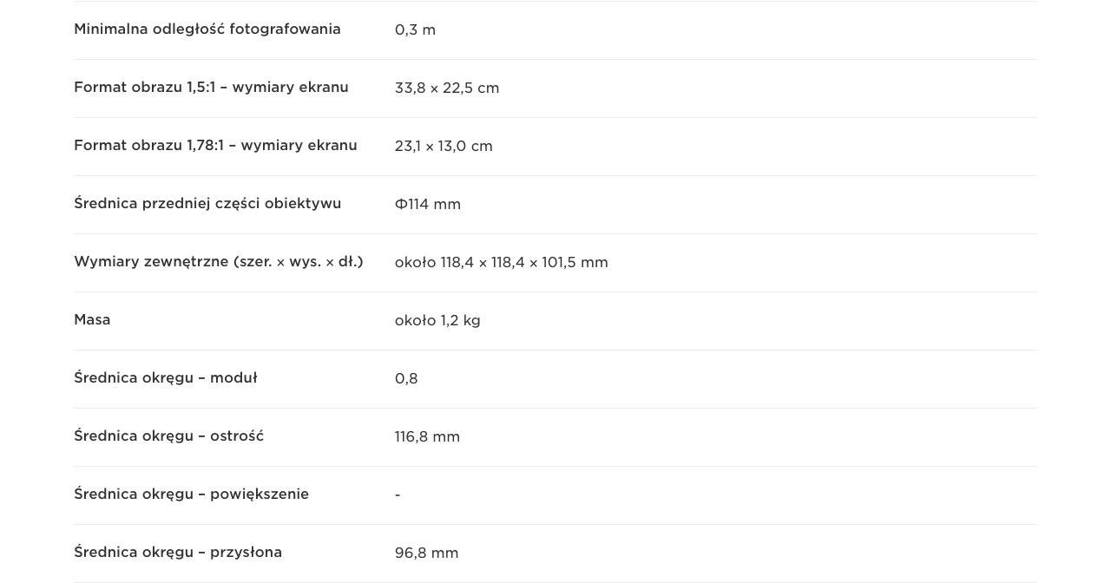Click Format obrazu 1,78:1 – wymiary ekranu
The image size is (1111, 583).
point(215,146)
